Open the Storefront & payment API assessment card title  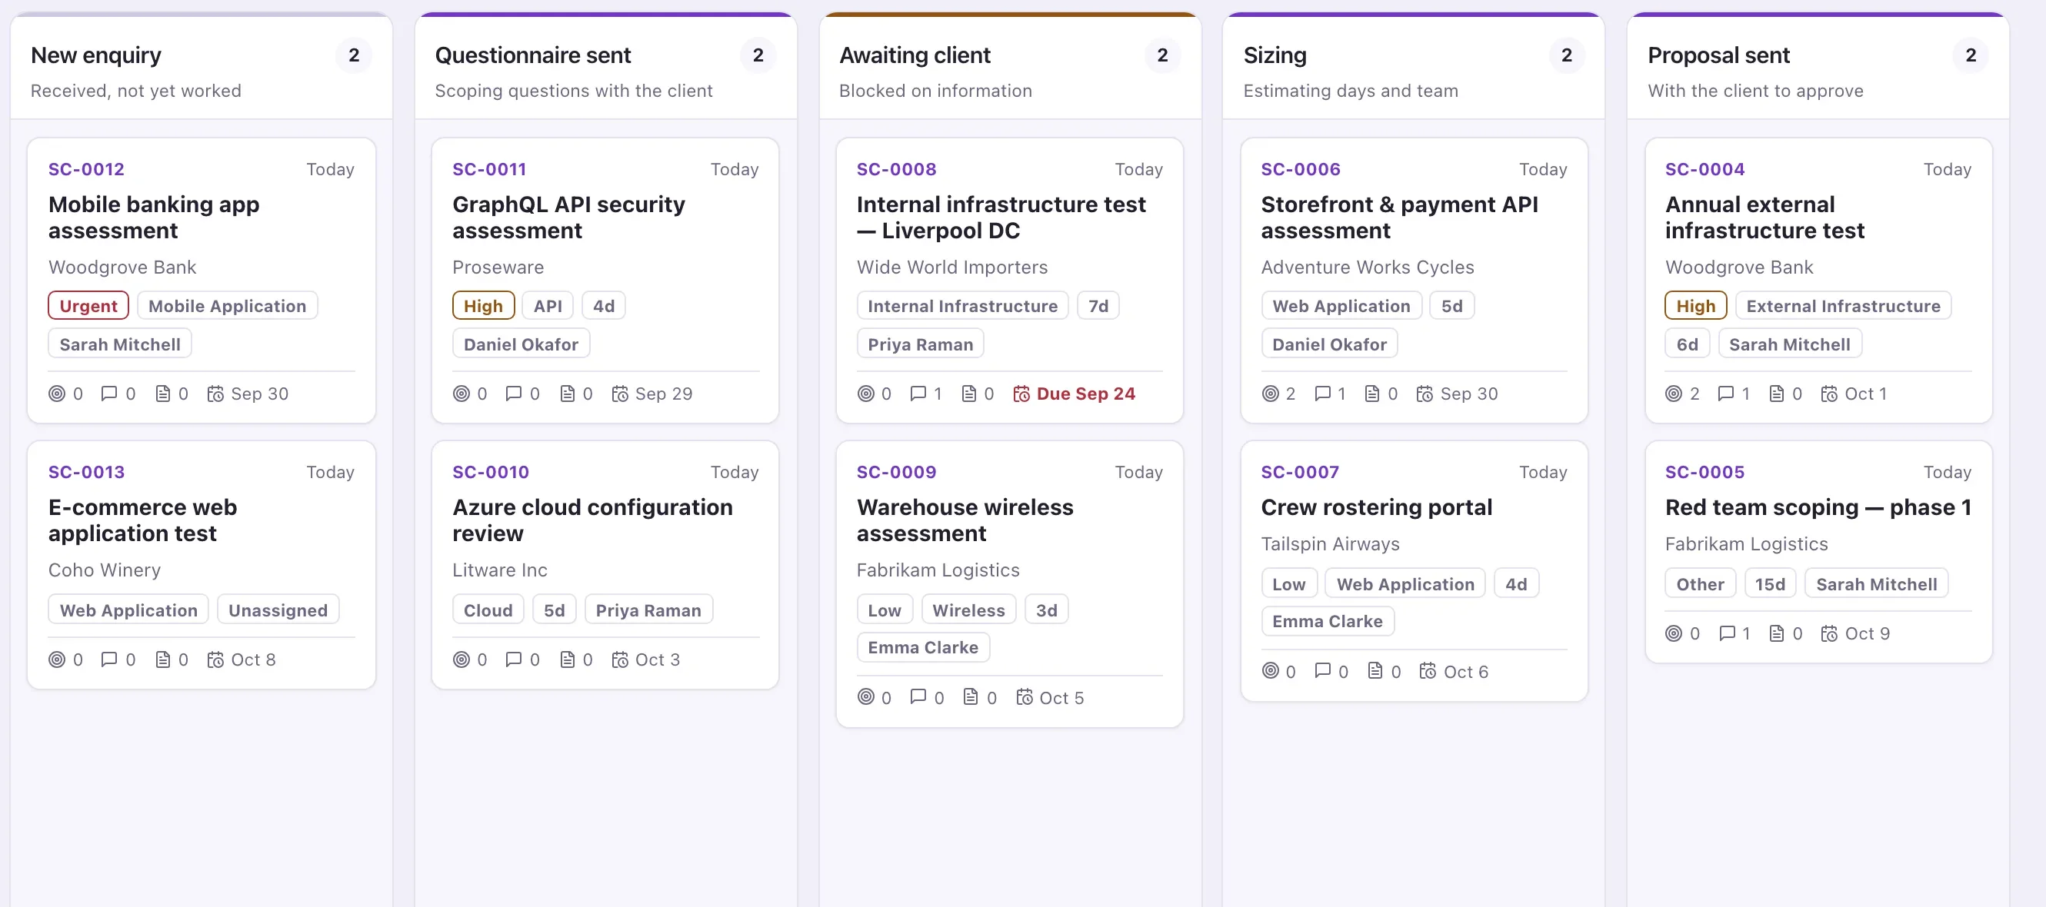coord(1398,218)
